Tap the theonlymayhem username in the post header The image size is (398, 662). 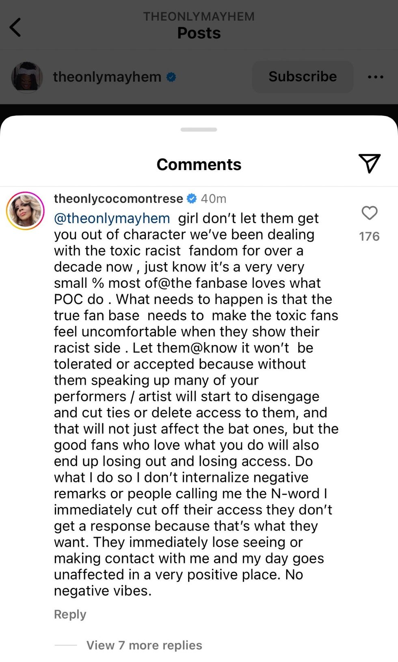coord(107,77)
